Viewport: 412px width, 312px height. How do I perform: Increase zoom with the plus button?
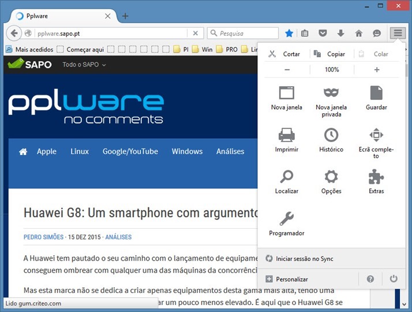pyautogui.click(x=377, y=70)
